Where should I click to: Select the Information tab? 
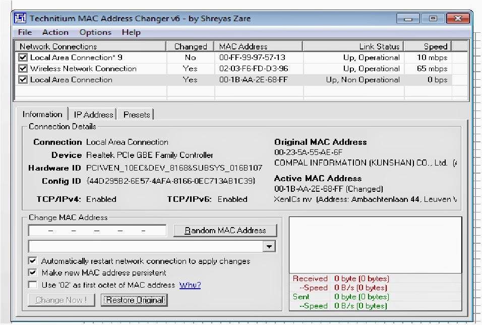coord(42,115)
